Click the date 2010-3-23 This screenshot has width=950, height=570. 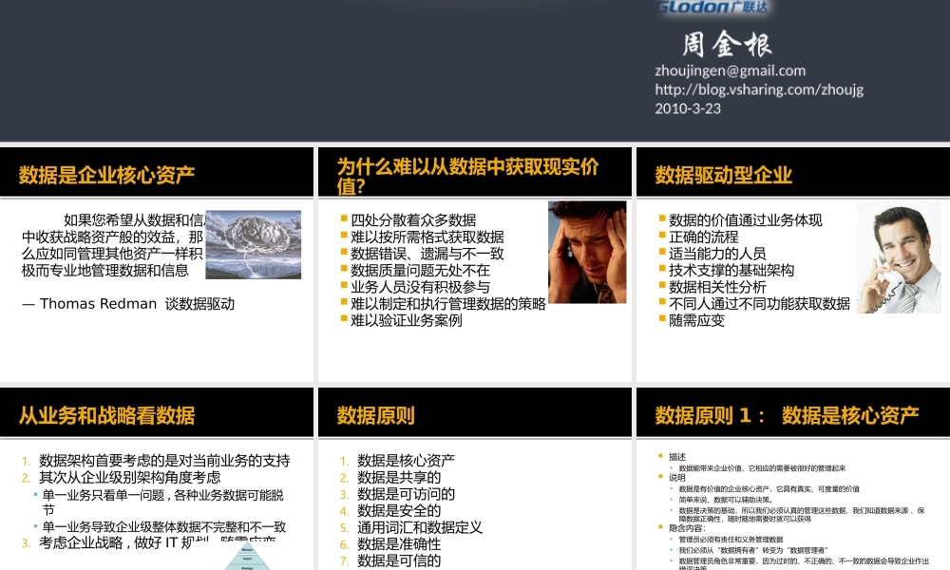(688, 108)
